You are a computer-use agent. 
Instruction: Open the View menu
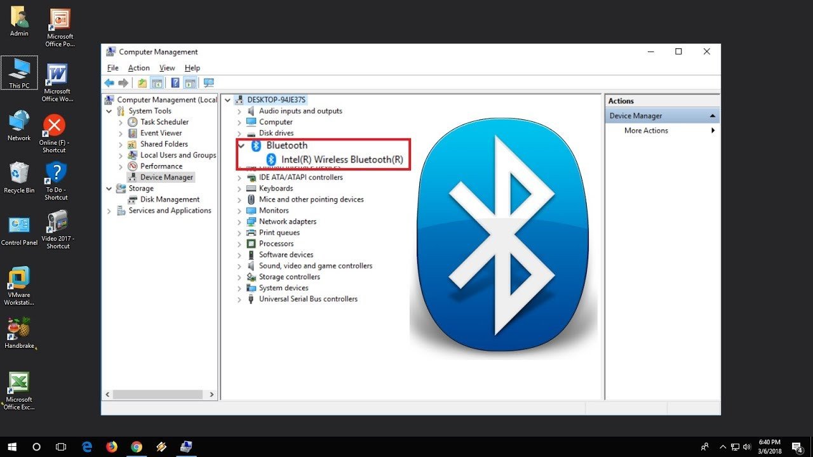point(166,68)
